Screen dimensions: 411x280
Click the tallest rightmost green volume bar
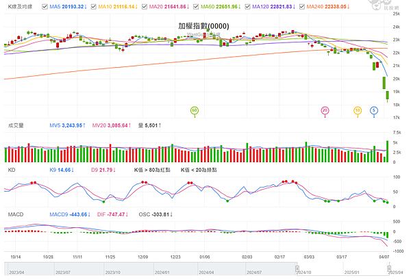[x=388, y=151]
